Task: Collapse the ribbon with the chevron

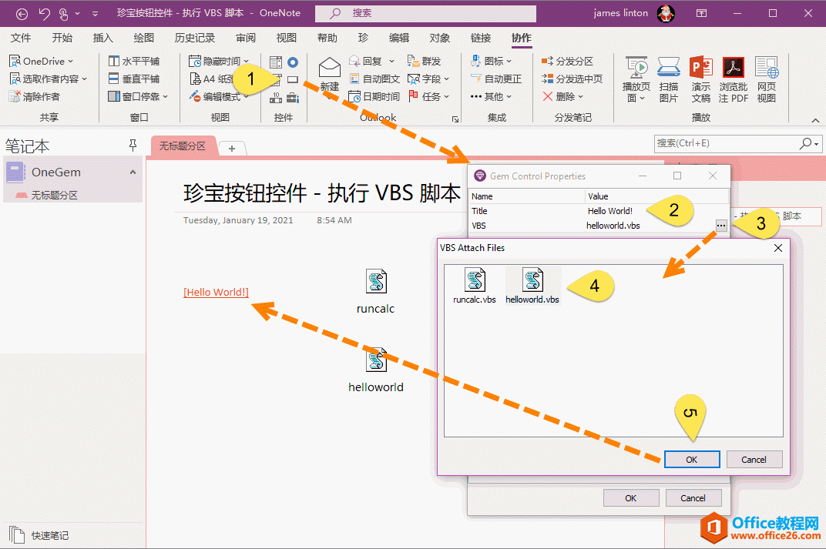Action: [x=815, y=121]
